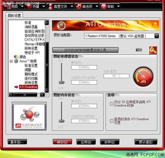Open the 视图 menu
165x158 pixels.
click(x=15, y=7)
